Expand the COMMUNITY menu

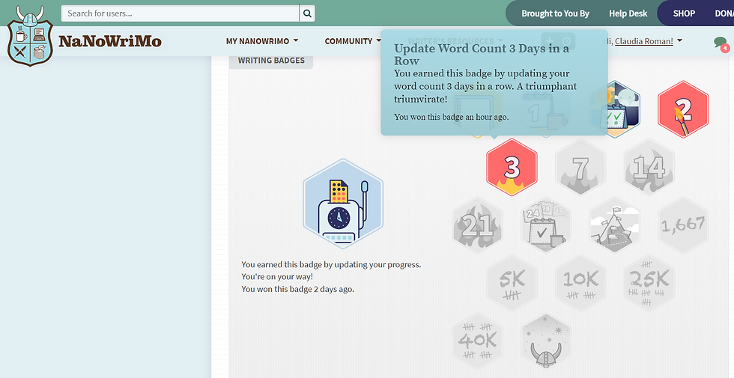point(353,41)
